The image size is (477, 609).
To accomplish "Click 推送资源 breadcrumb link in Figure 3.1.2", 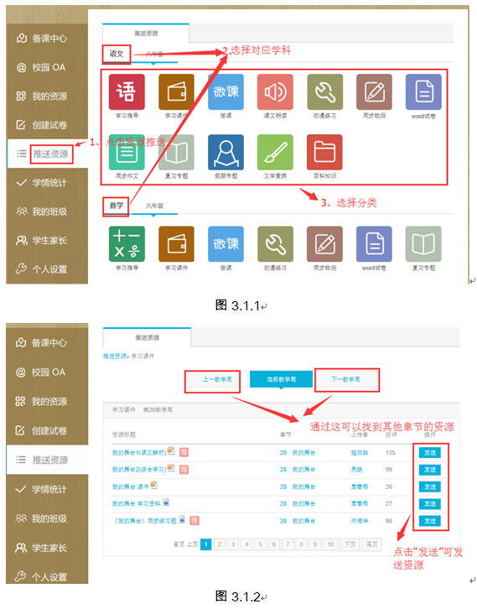I will [115, 357].
